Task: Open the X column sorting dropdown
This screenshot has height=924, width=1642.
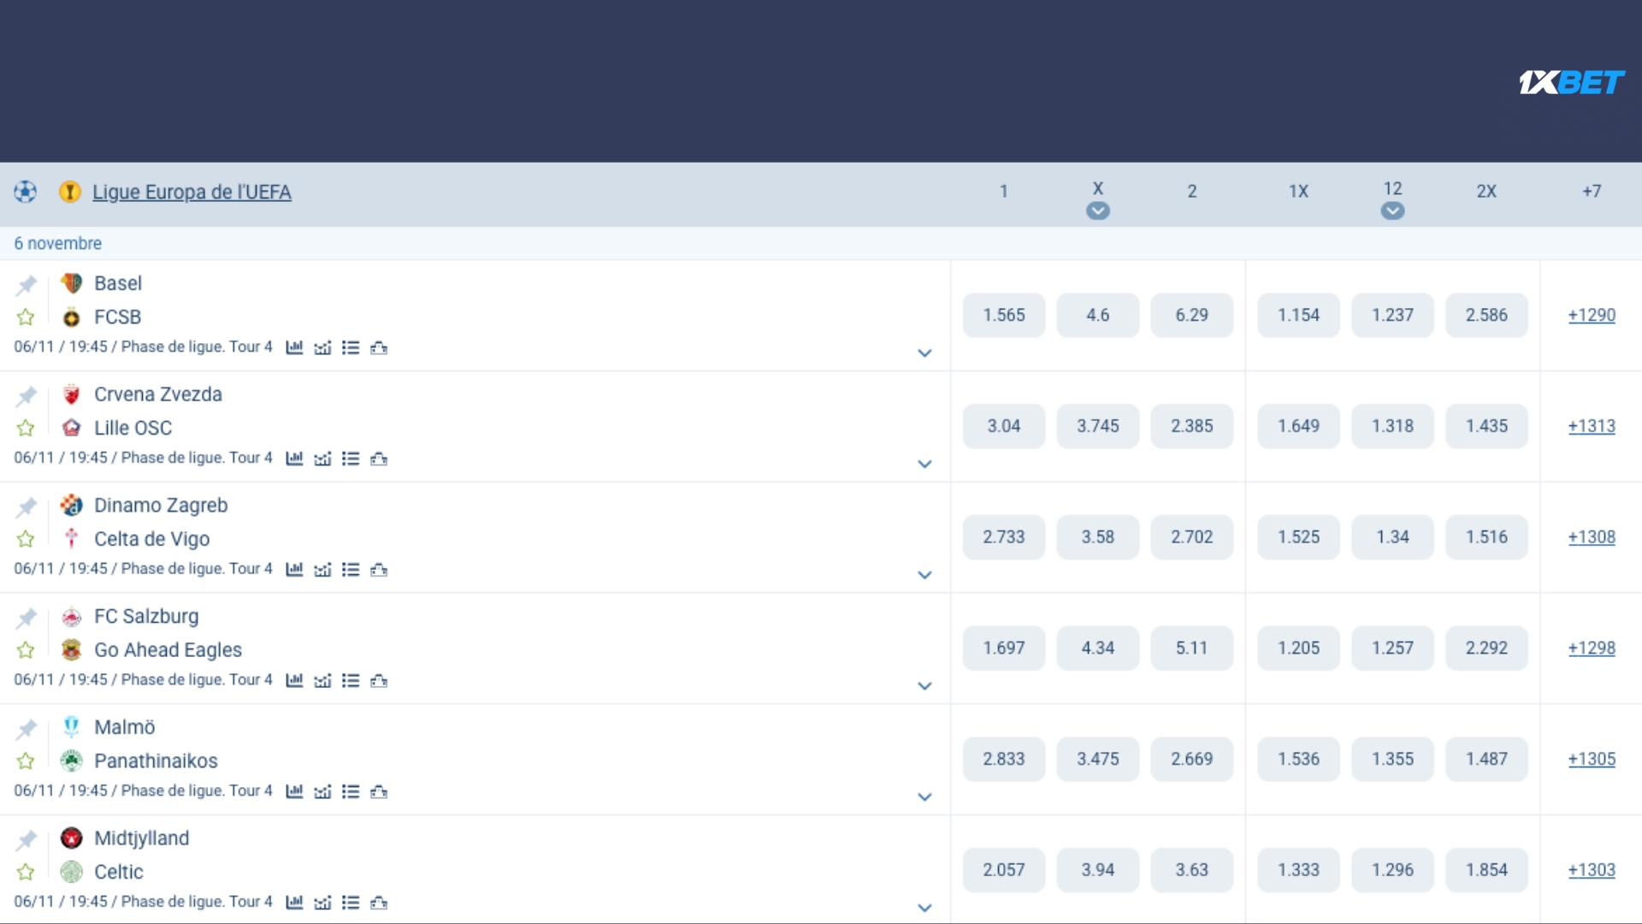Action: (1098, 210)
